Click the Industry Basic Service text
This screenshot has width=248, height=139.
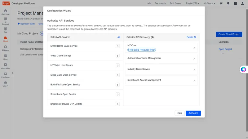pyautogui.click(x=139, y=69)
